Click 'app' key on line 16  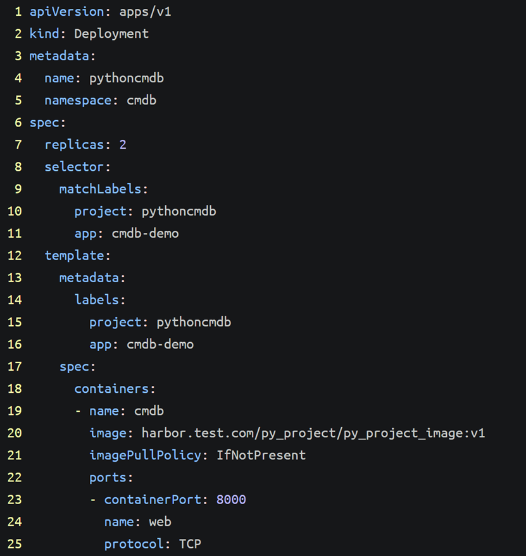click(x=100, y=345)
